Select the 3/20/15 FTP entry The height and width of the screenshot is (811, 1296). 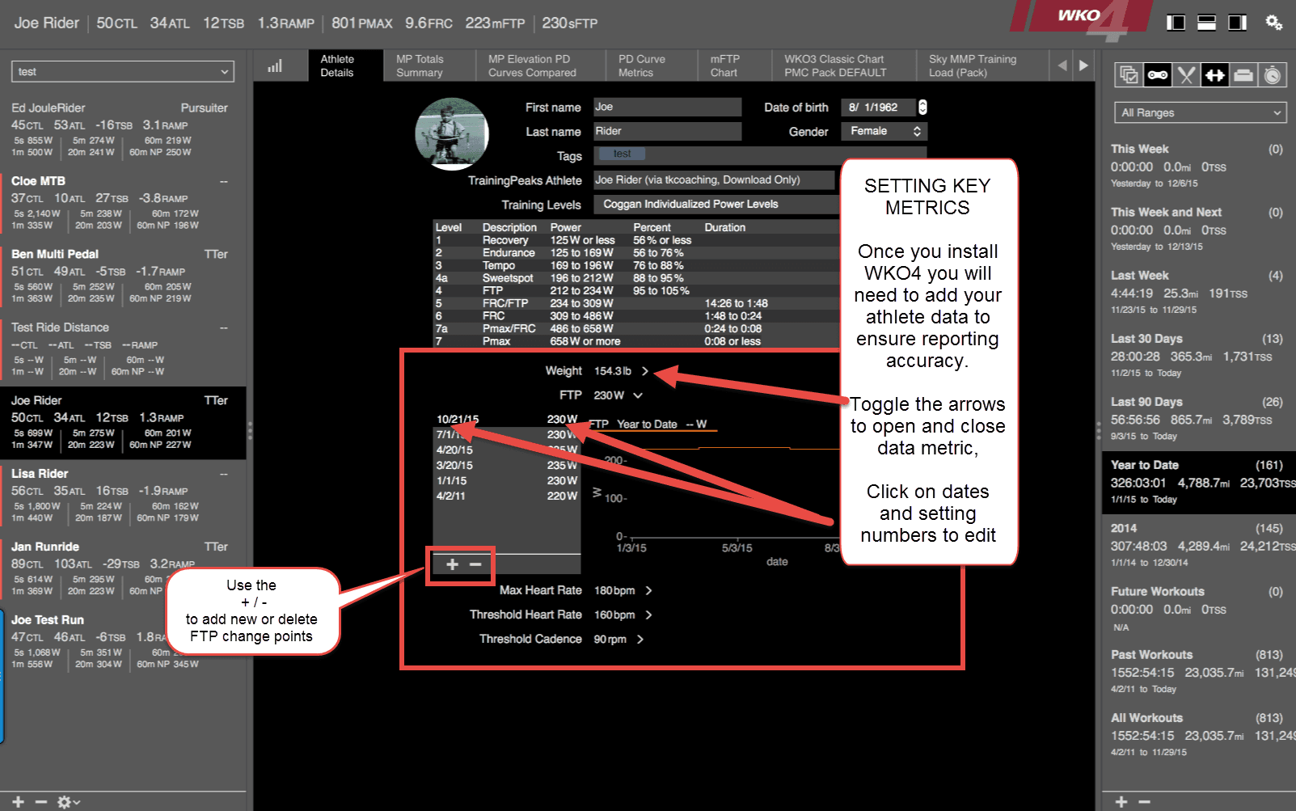(x=507, y=465)
